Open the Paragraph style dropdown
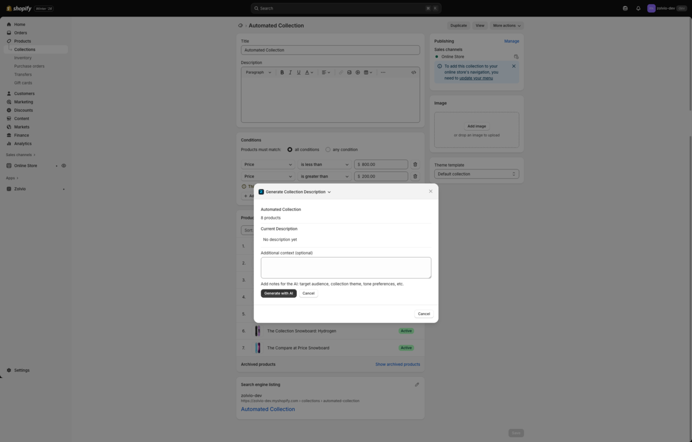The height and width of the screenshot is (442, 692). tap(256, 72)
